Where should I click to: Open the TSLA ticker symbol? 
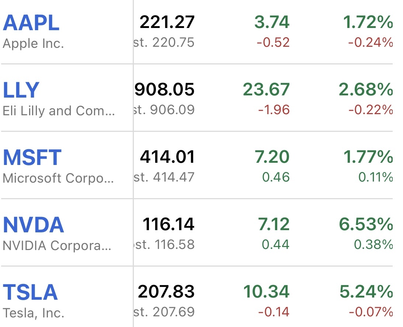click(30, 292)
